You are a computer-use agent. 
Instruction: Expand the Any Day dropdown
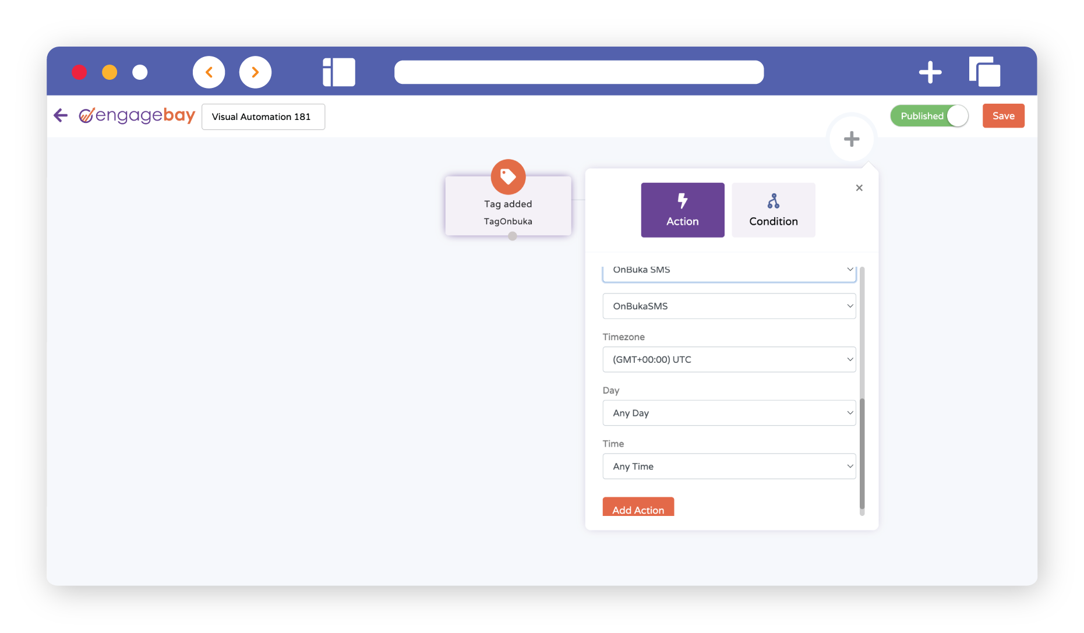[x=729, y=413]
